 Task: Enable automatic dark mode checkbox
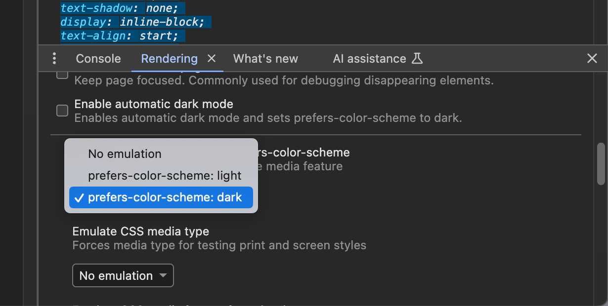[62, 111]
